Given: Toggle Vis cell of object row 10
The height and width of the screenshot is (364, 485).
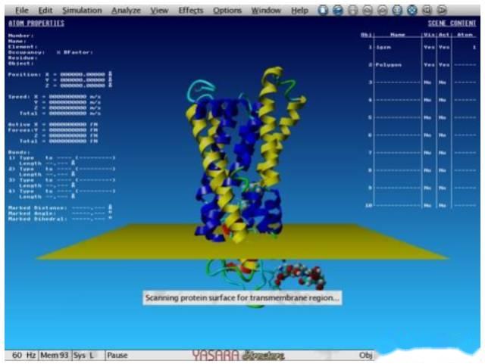Looking at the screenshot, I should point(427,206).
